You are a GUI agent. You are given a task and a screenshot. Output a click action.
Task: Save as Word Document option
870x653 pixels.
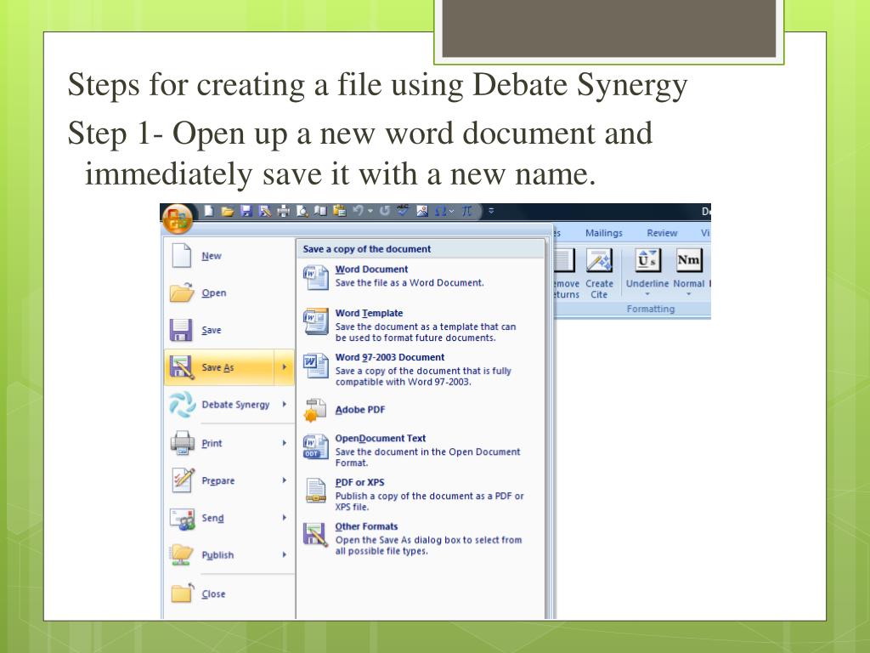[x=420, y=276]
